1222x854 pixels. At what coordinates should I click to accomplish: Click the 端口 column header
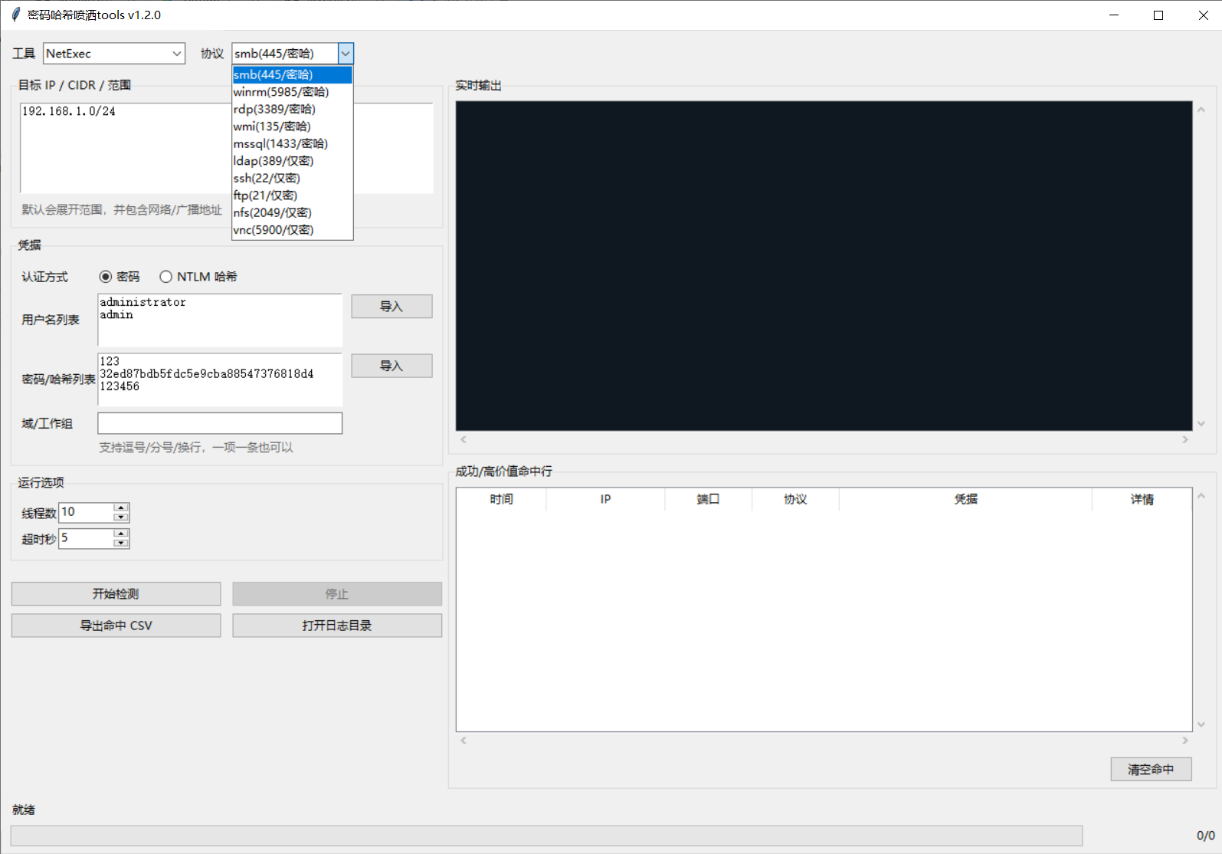708,499
